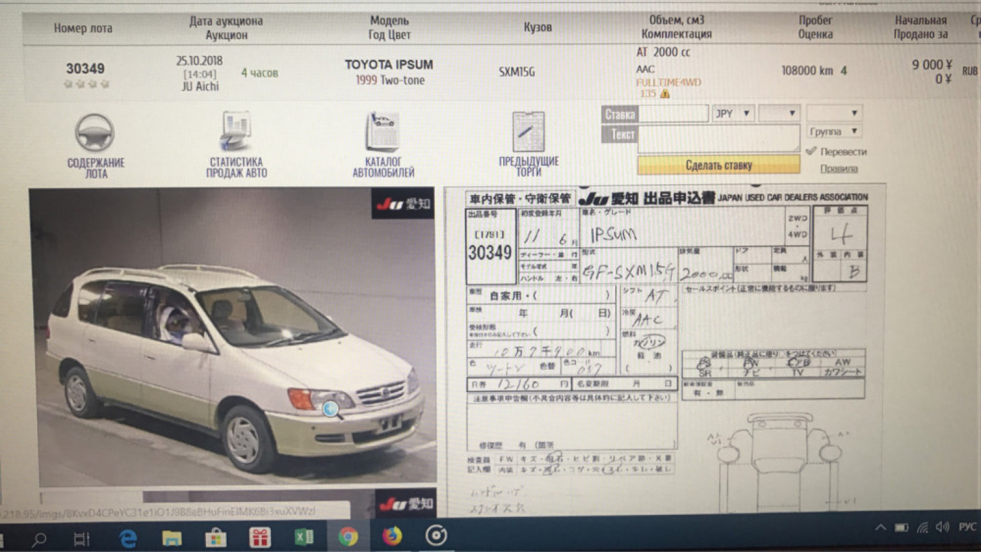981x552 pixels.
Task: Open the Содержание лота steering wheel icon
Action: pos(94,133)
